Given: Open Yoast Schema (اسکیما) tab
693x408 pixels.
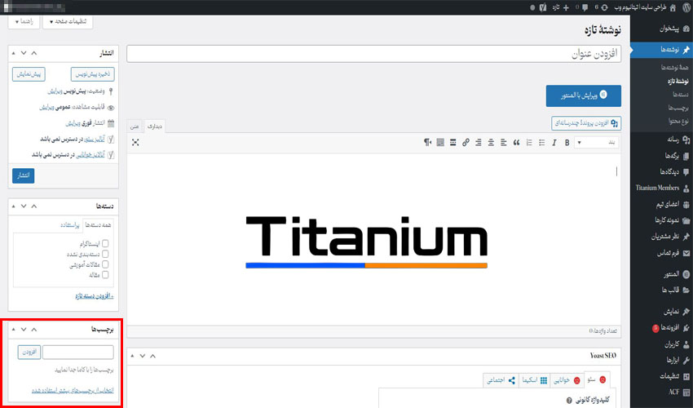Looking at the screenshot, I should (534, 380).
